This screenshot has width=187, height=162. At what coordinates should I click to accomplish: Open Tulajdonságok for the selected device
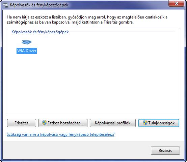click(x=159, y=123)
